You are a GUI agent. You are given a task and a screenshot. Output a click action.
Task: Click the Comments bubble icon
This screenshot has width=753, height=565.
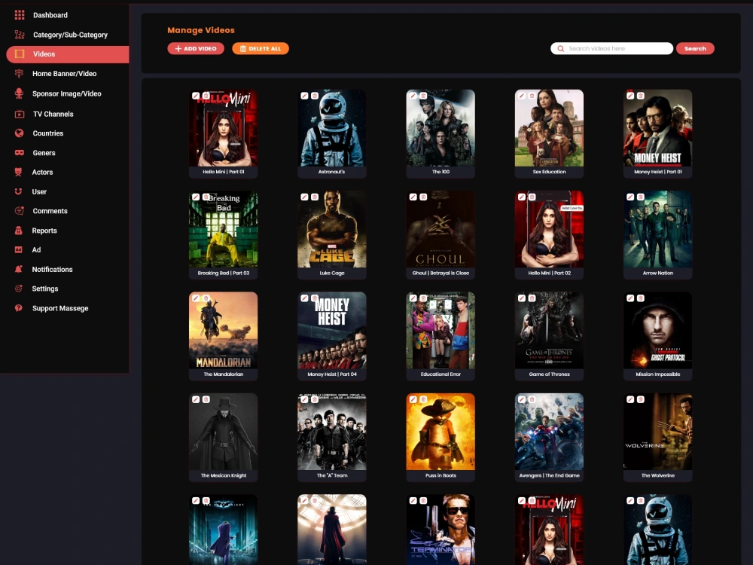click(20, 211)
